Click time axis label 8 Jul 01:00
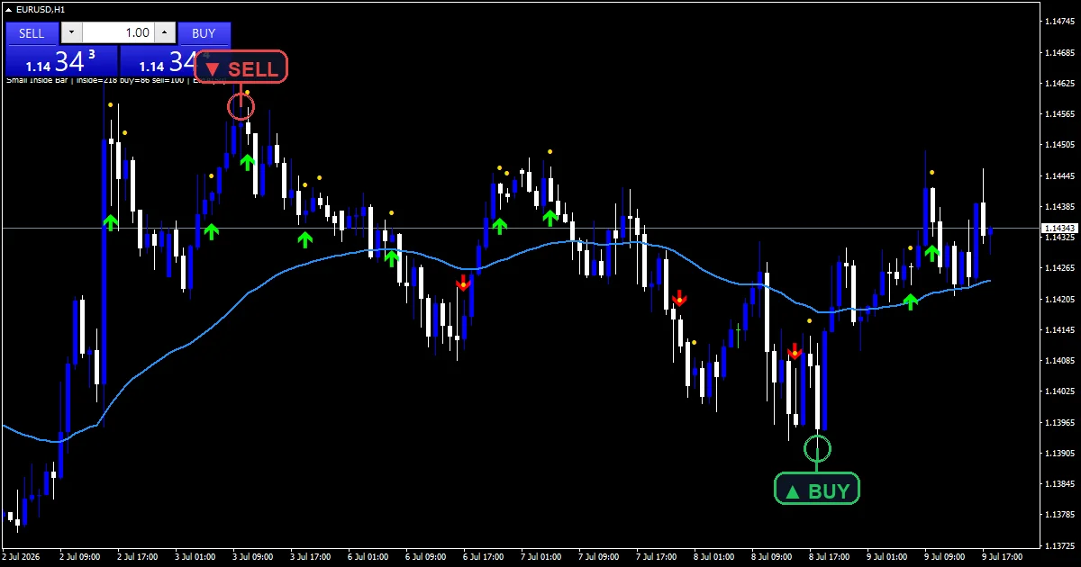This screenshot has height=567, width=1081. click(715, 556)
